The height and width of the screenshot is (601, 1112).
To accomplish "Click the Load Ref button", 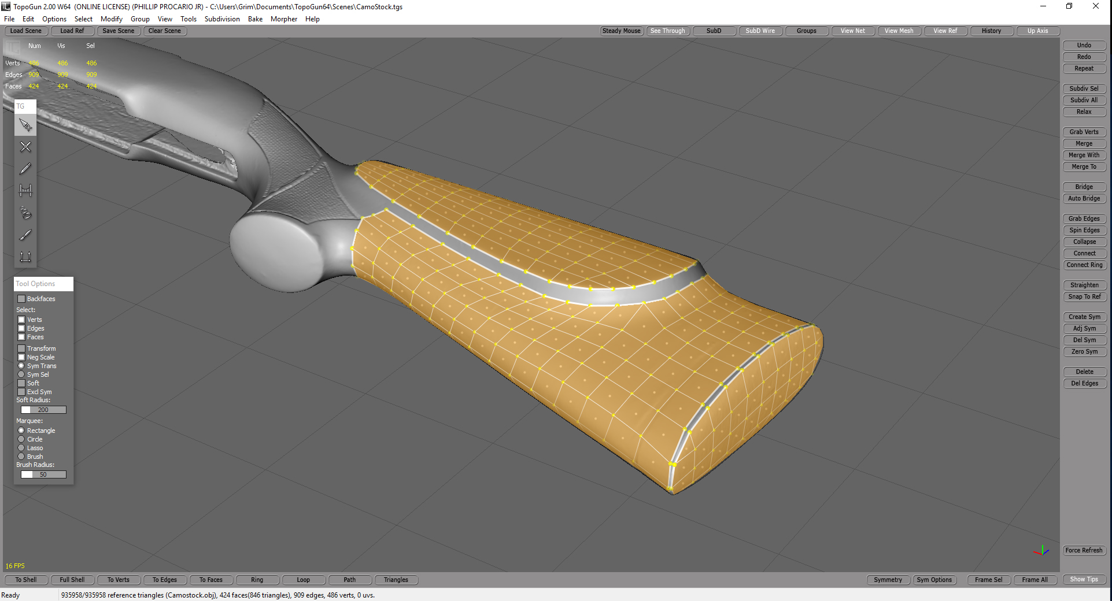I will 72,31.
